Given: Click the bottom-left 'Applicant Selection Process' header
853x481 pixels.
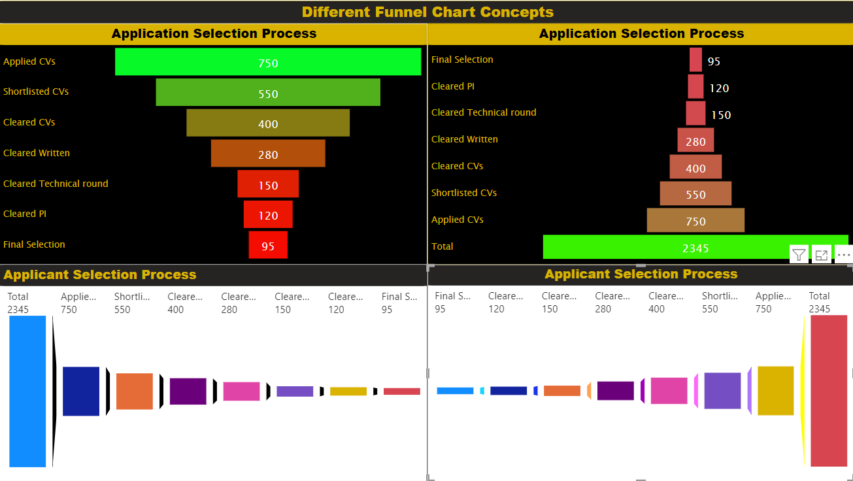Looking at the screenshot, I should [100, 275].
